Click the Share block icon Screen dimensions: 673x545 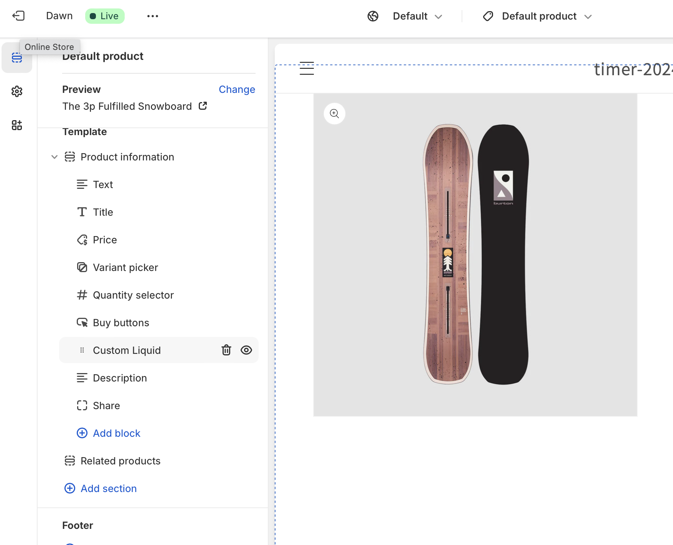pyautogui.click(x=82, y=406)
